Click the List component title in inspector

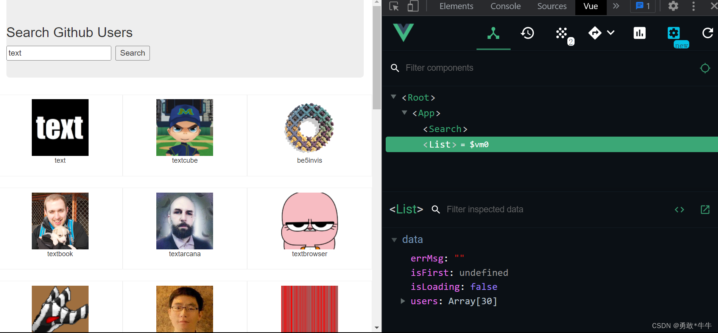pos(406,209)
